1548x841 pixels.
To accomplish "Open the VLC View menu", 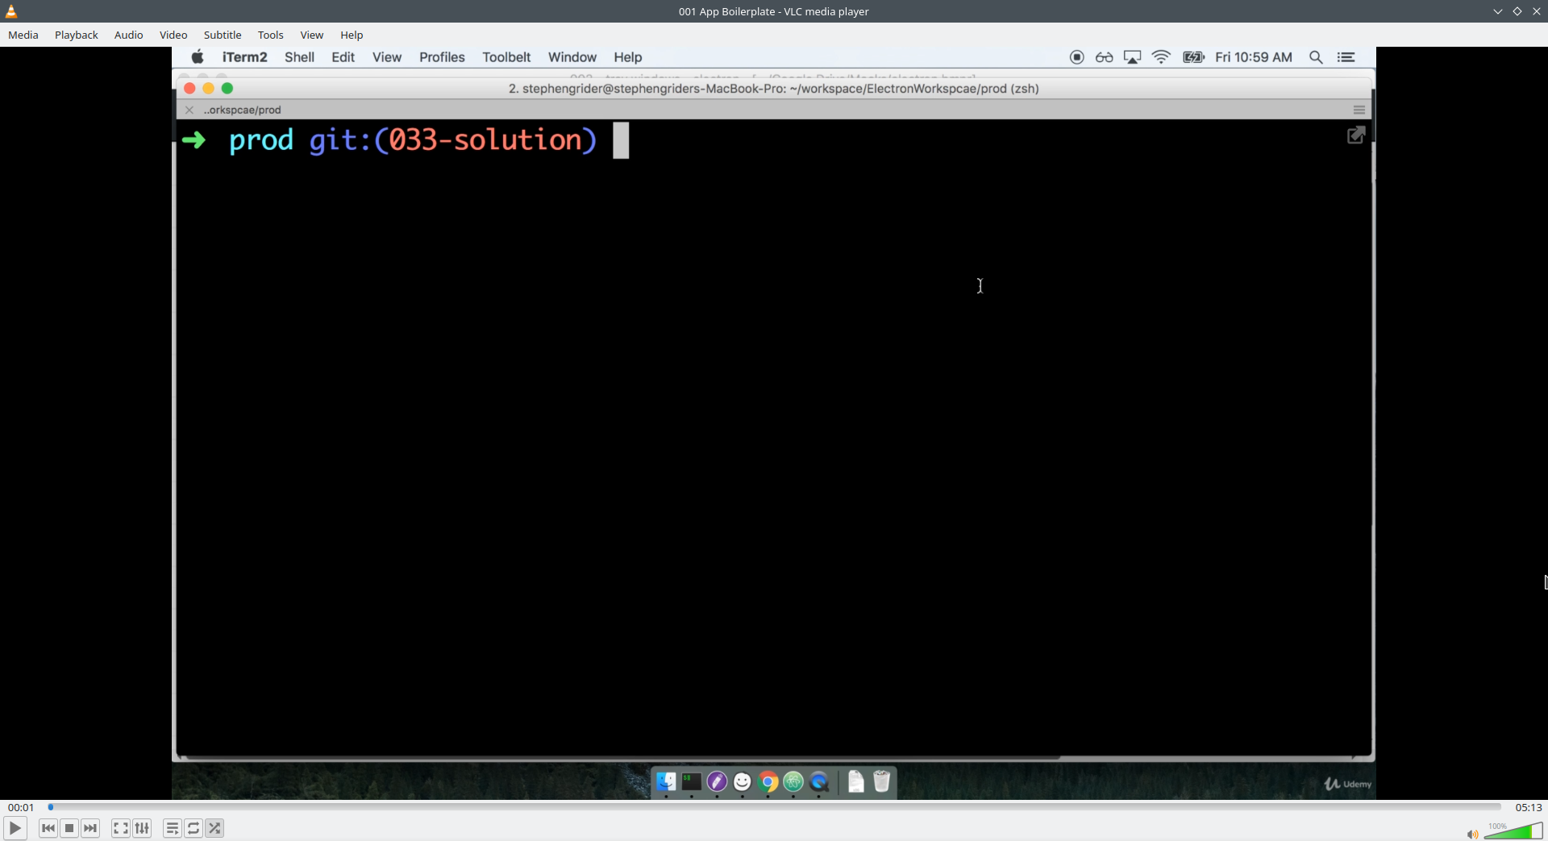I will coord(312,35).
